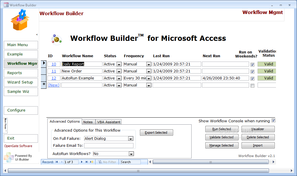297x176 pixels.
Task: Click Run Selected button
Action: 222,129
